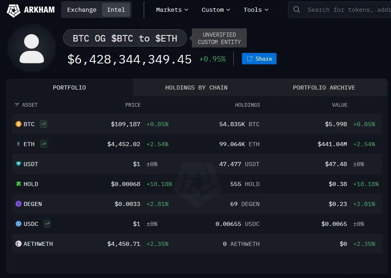Click the USDC asset name
The height and width of the screenshot is (278, 391).
pyautogui.click(x=31, y=224)
